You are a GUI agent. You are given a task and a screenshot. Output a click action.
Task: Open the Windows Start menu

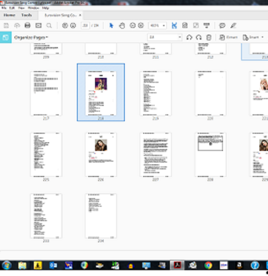(7, 265)
